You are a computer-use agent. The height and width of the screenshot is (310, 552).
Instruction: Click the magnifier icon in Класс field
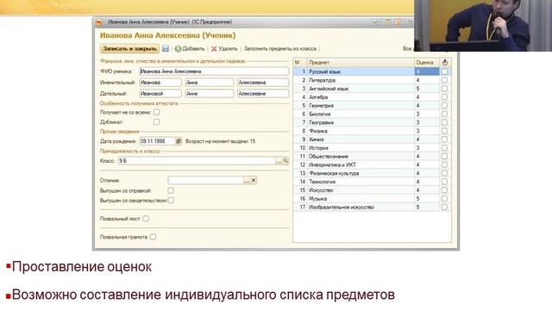[285, 161]
